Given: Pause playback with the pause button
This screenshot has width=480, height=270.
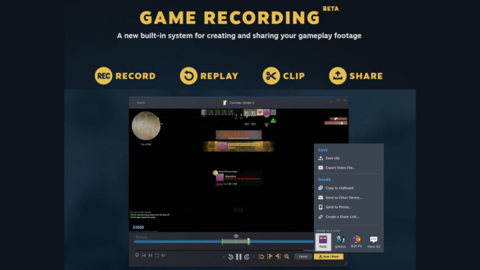Looking at the screenshot, I should 239,256.
